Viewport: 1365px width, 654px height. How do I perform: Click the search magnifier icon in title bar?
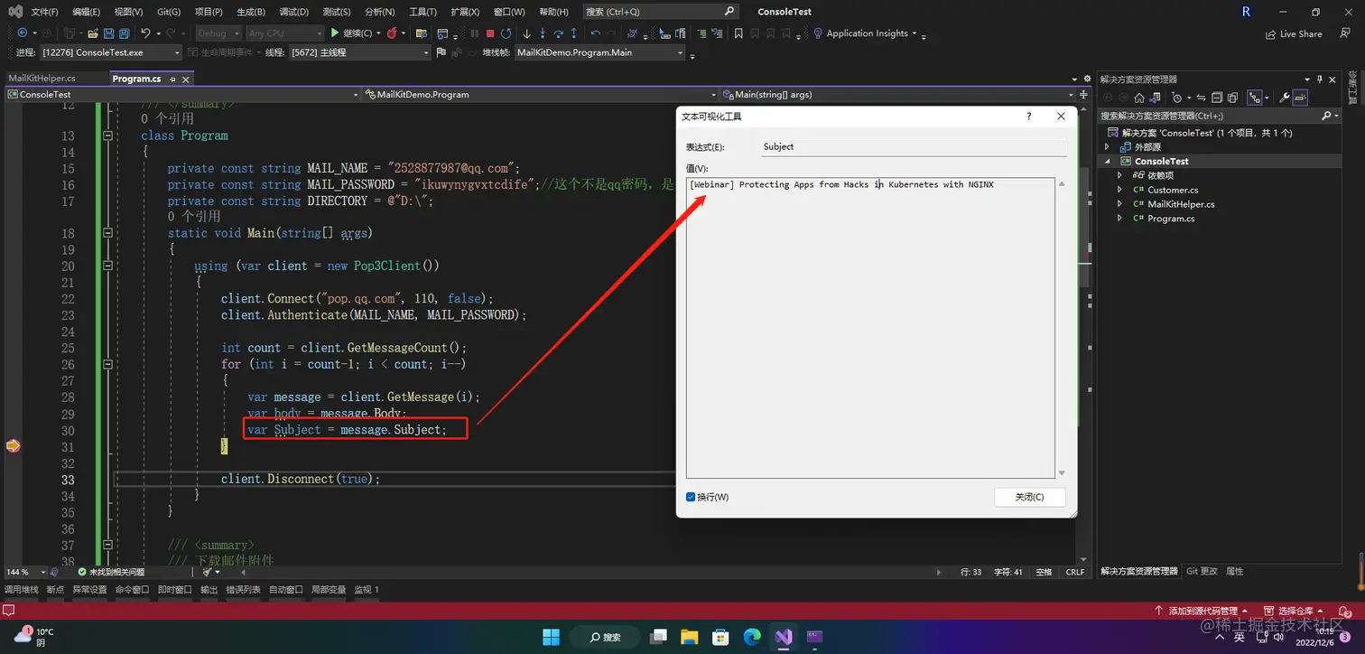tap(729, 12)
